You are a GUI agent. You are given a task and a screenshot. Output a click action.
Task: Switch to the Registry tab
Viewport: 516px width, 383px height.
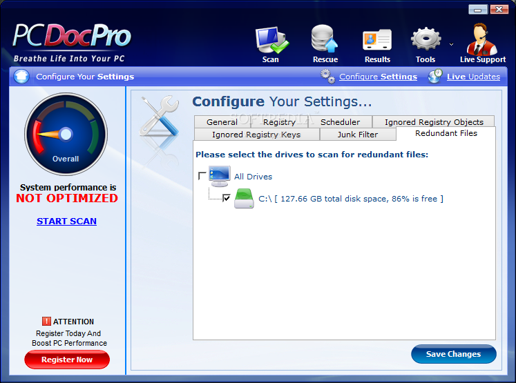279,122
